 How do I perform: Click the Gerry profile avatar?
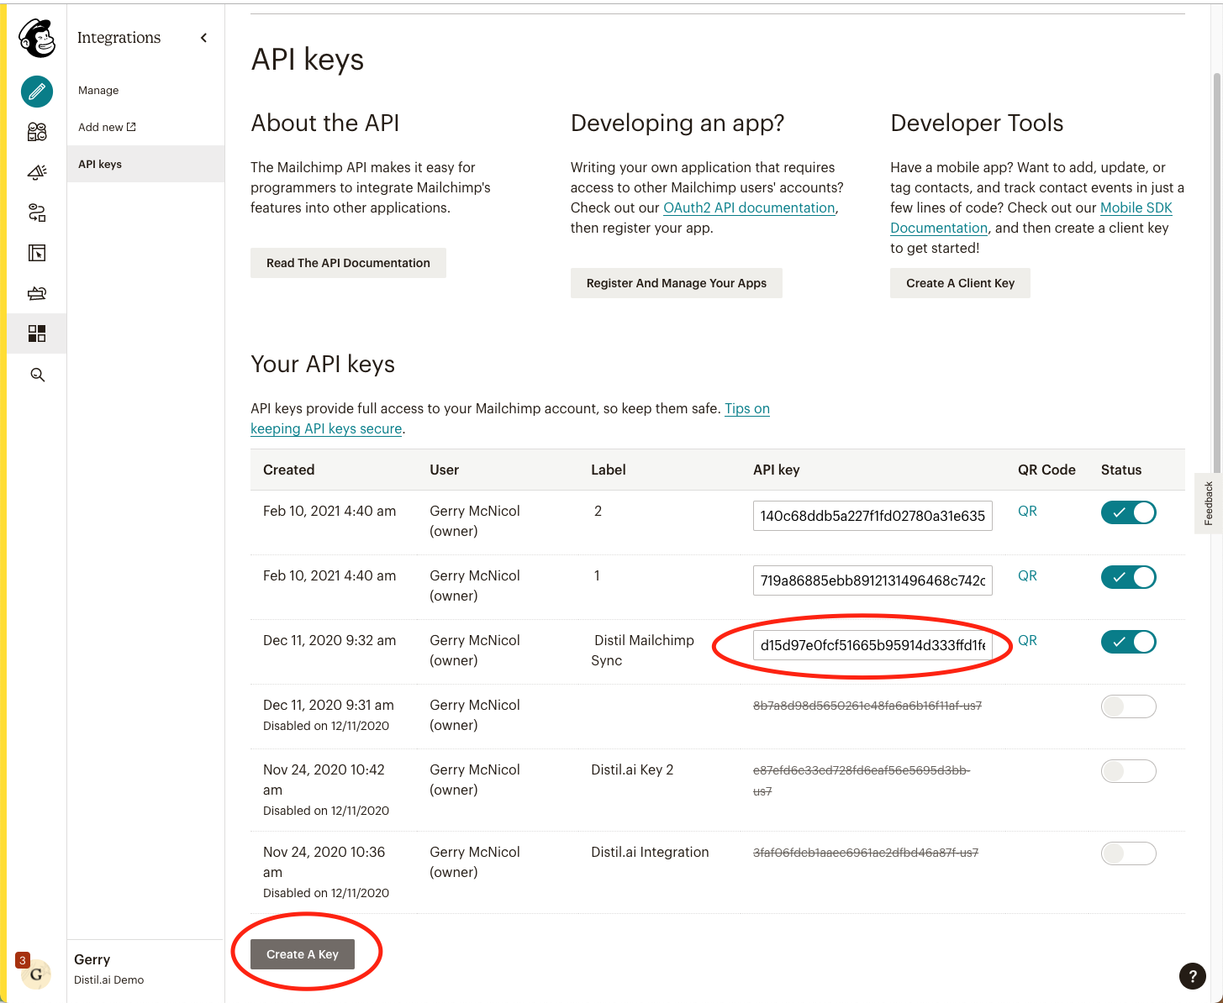[x=36, y=974]
